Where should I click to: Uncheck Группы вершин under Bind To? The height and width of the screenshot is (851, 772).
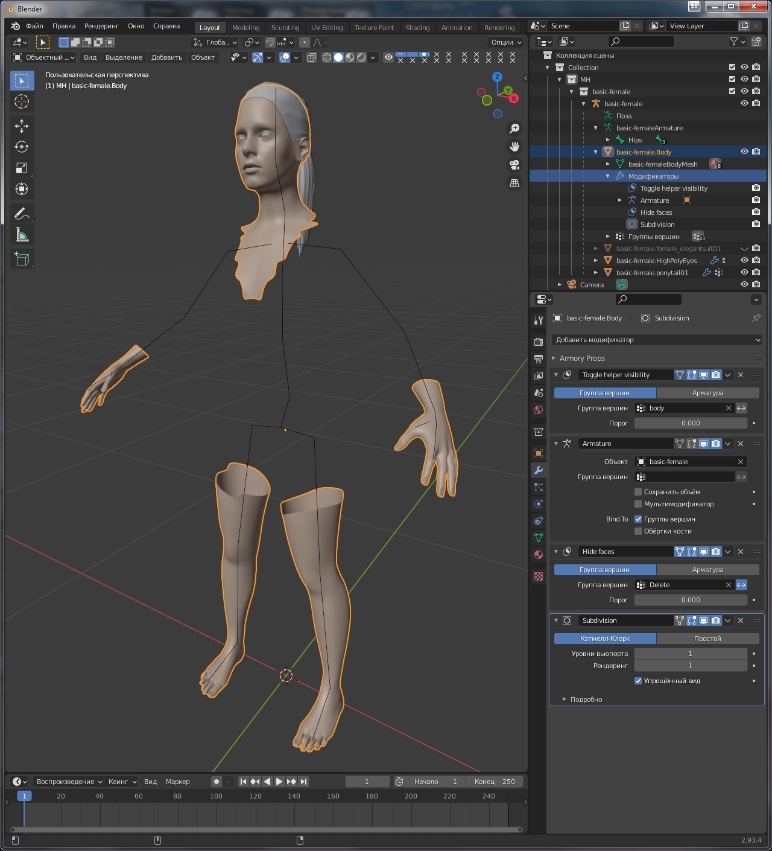(x=638, y=519)
